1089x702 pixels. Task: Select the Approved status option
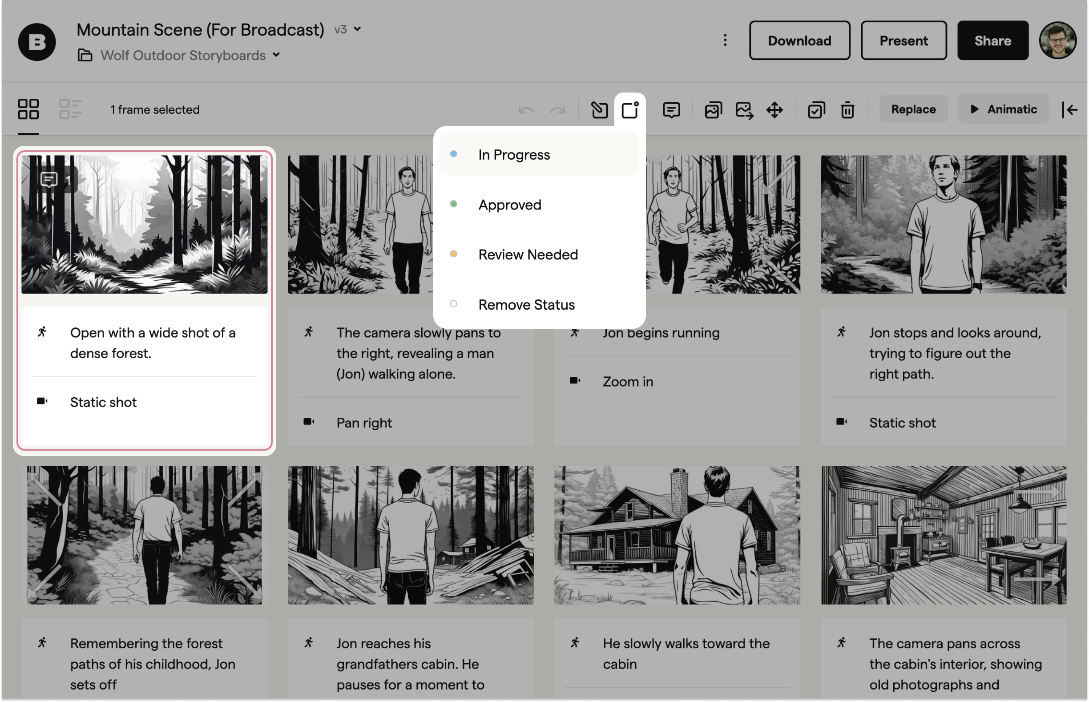pos(510,205)
